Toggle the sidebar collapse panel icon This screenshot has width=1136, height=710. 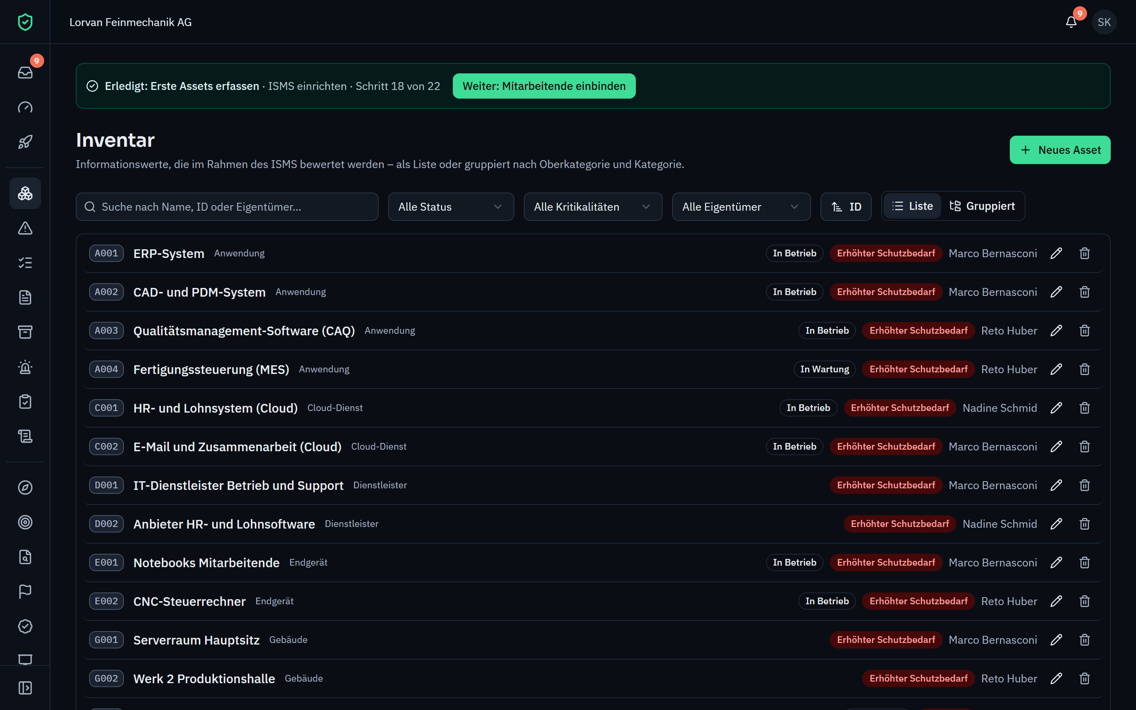(x=25, y=688)
